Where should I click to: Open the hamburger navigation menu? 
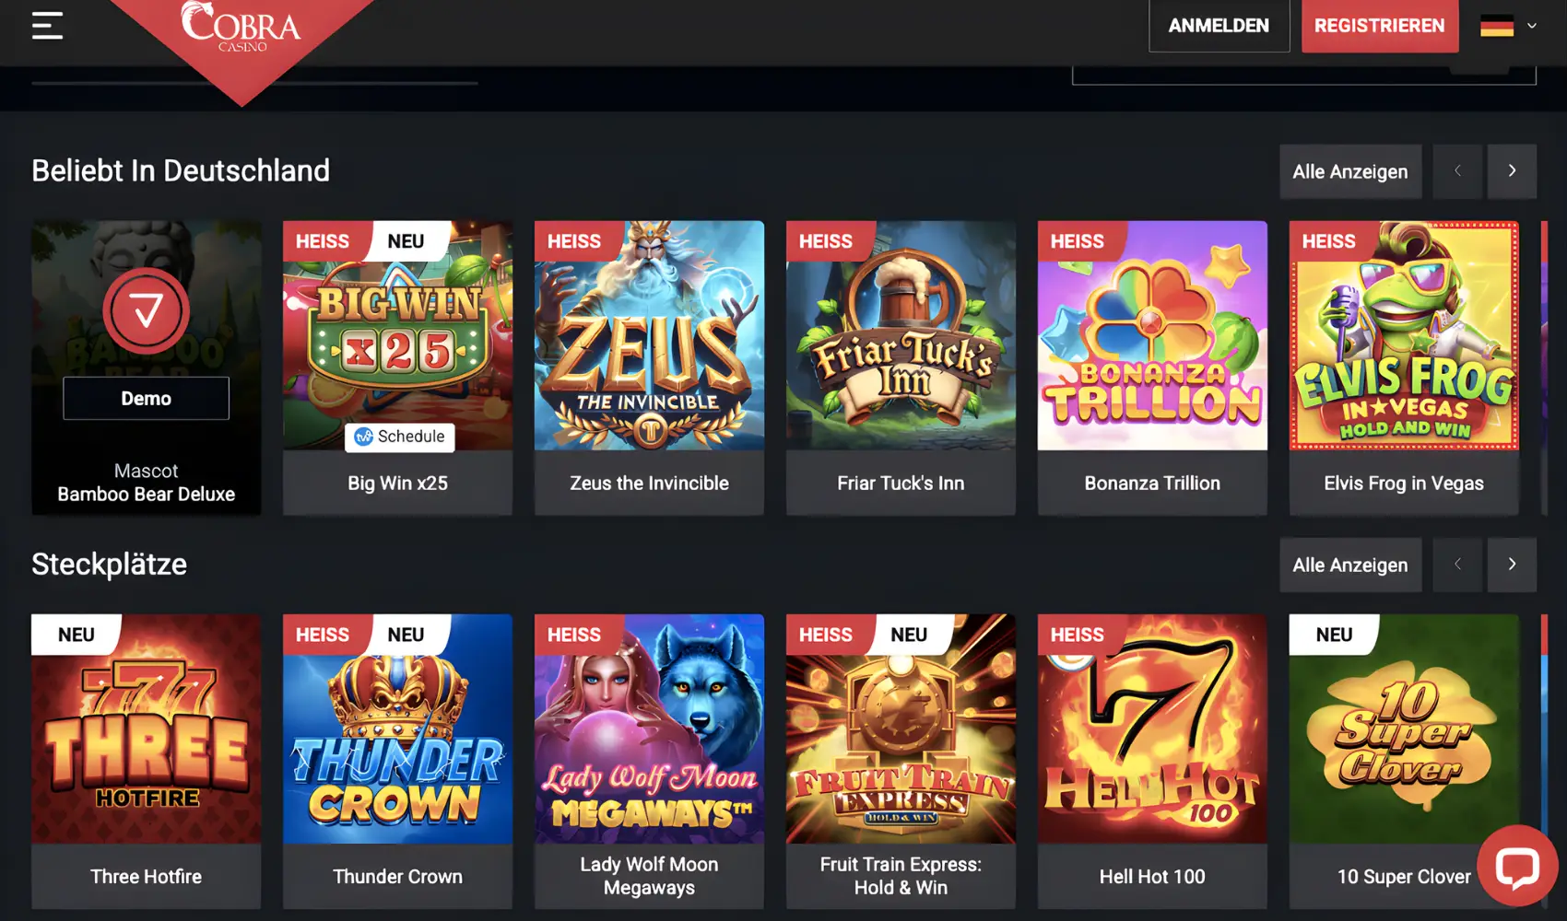(47, 26)
